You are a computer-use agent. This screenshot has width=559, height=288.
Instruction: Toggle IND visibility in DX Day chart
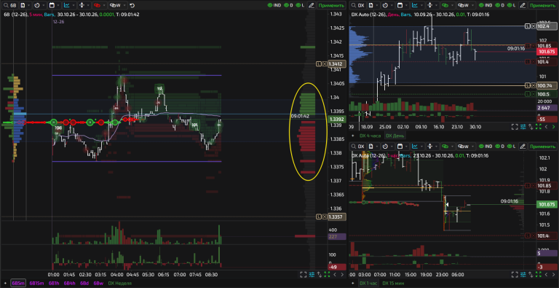click(486, 5)
